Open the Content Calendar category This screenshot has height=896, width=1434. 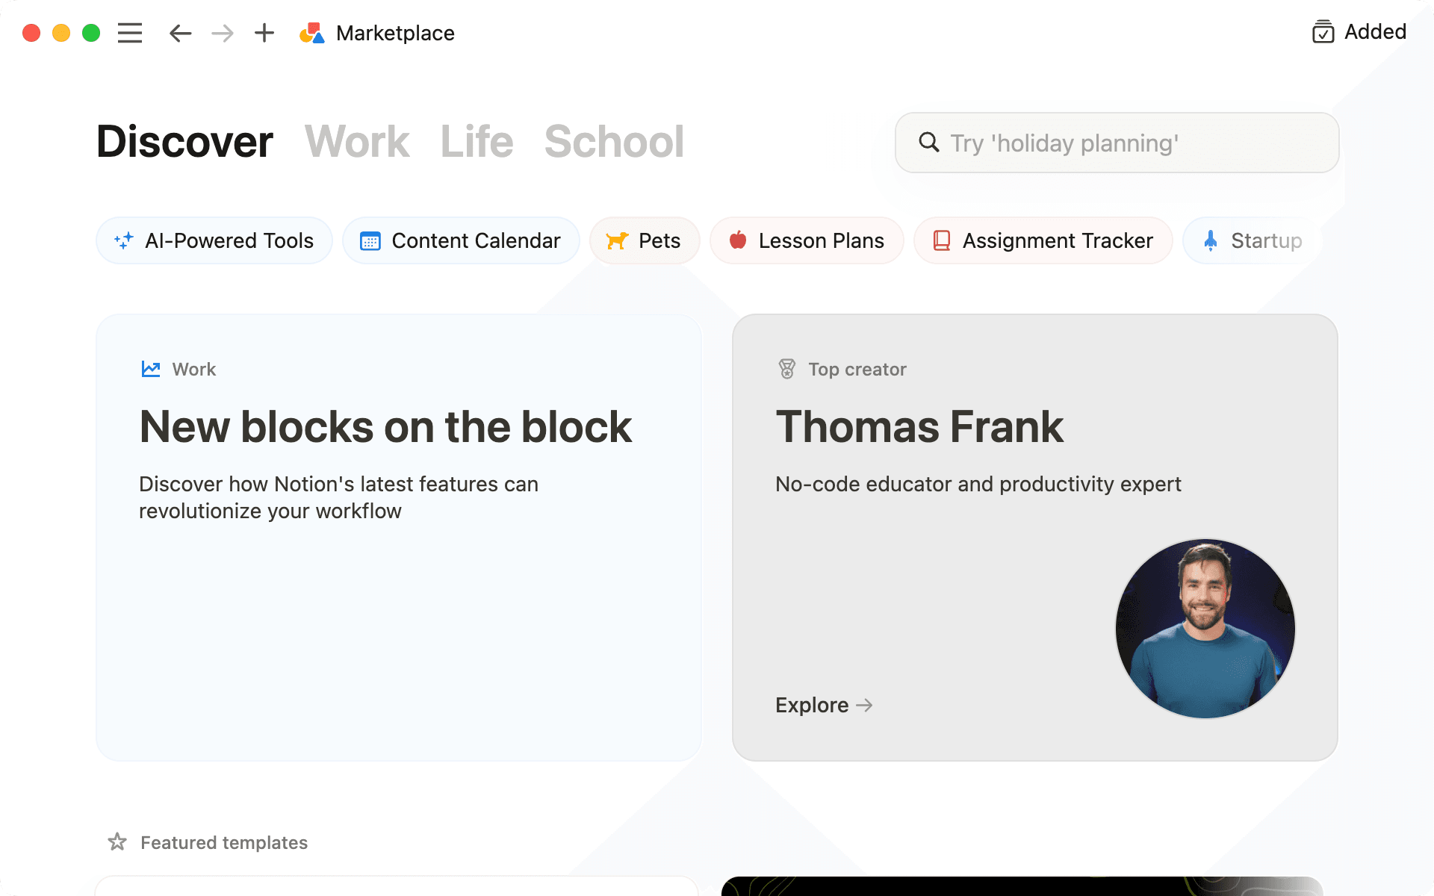(x=460, y=240)
